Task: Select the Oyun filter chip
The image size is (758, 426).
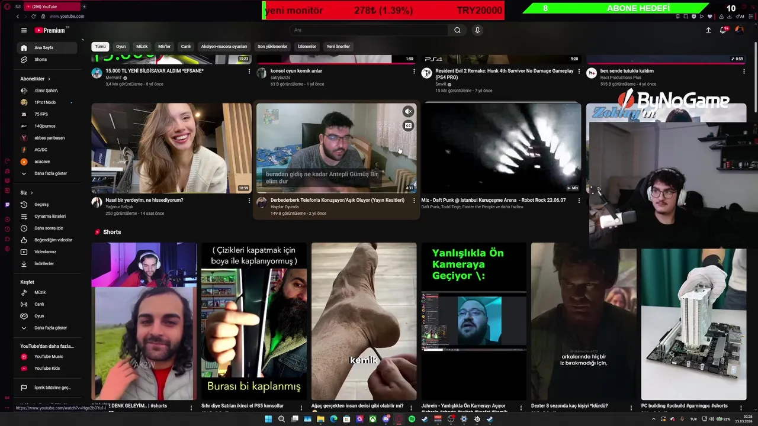Action: coord(121,47)
